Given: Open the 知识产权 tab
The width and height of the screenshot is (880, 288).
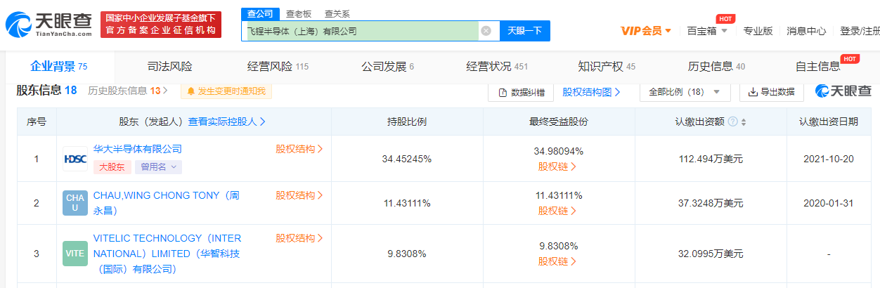Looking at the screenshot, I should [x=606, y=67].
